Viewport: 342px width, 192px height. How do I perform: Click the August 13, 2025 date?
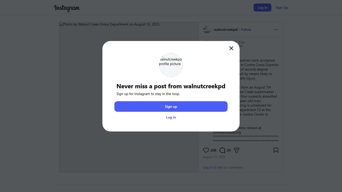click(x=214, y=157)
